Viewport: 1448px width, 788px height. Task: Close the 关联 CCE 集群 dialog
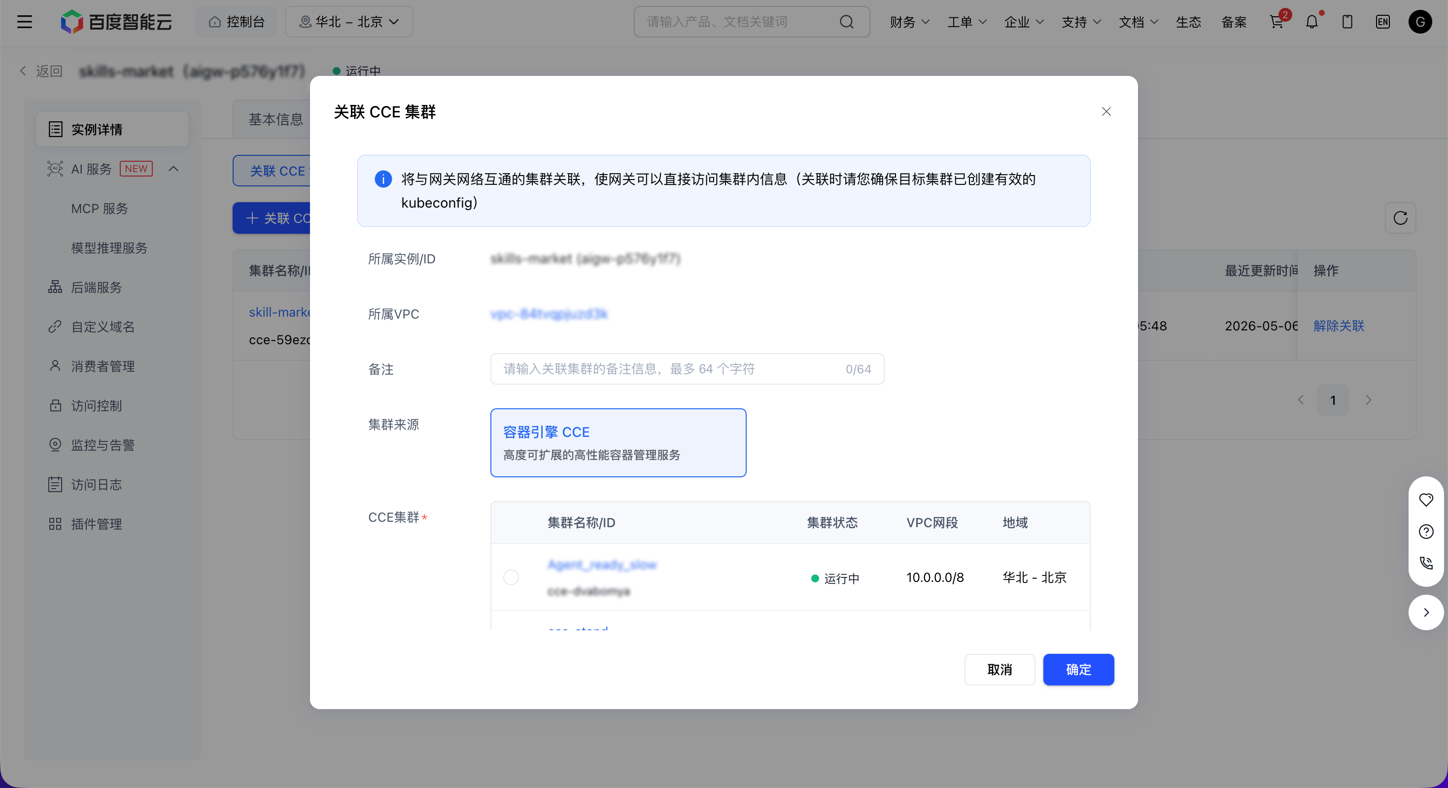[x=1106, y=111]
